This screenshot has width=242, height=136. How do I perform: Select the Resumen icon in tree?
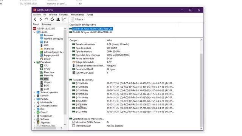pyautogui.click(x=42, y=35)
